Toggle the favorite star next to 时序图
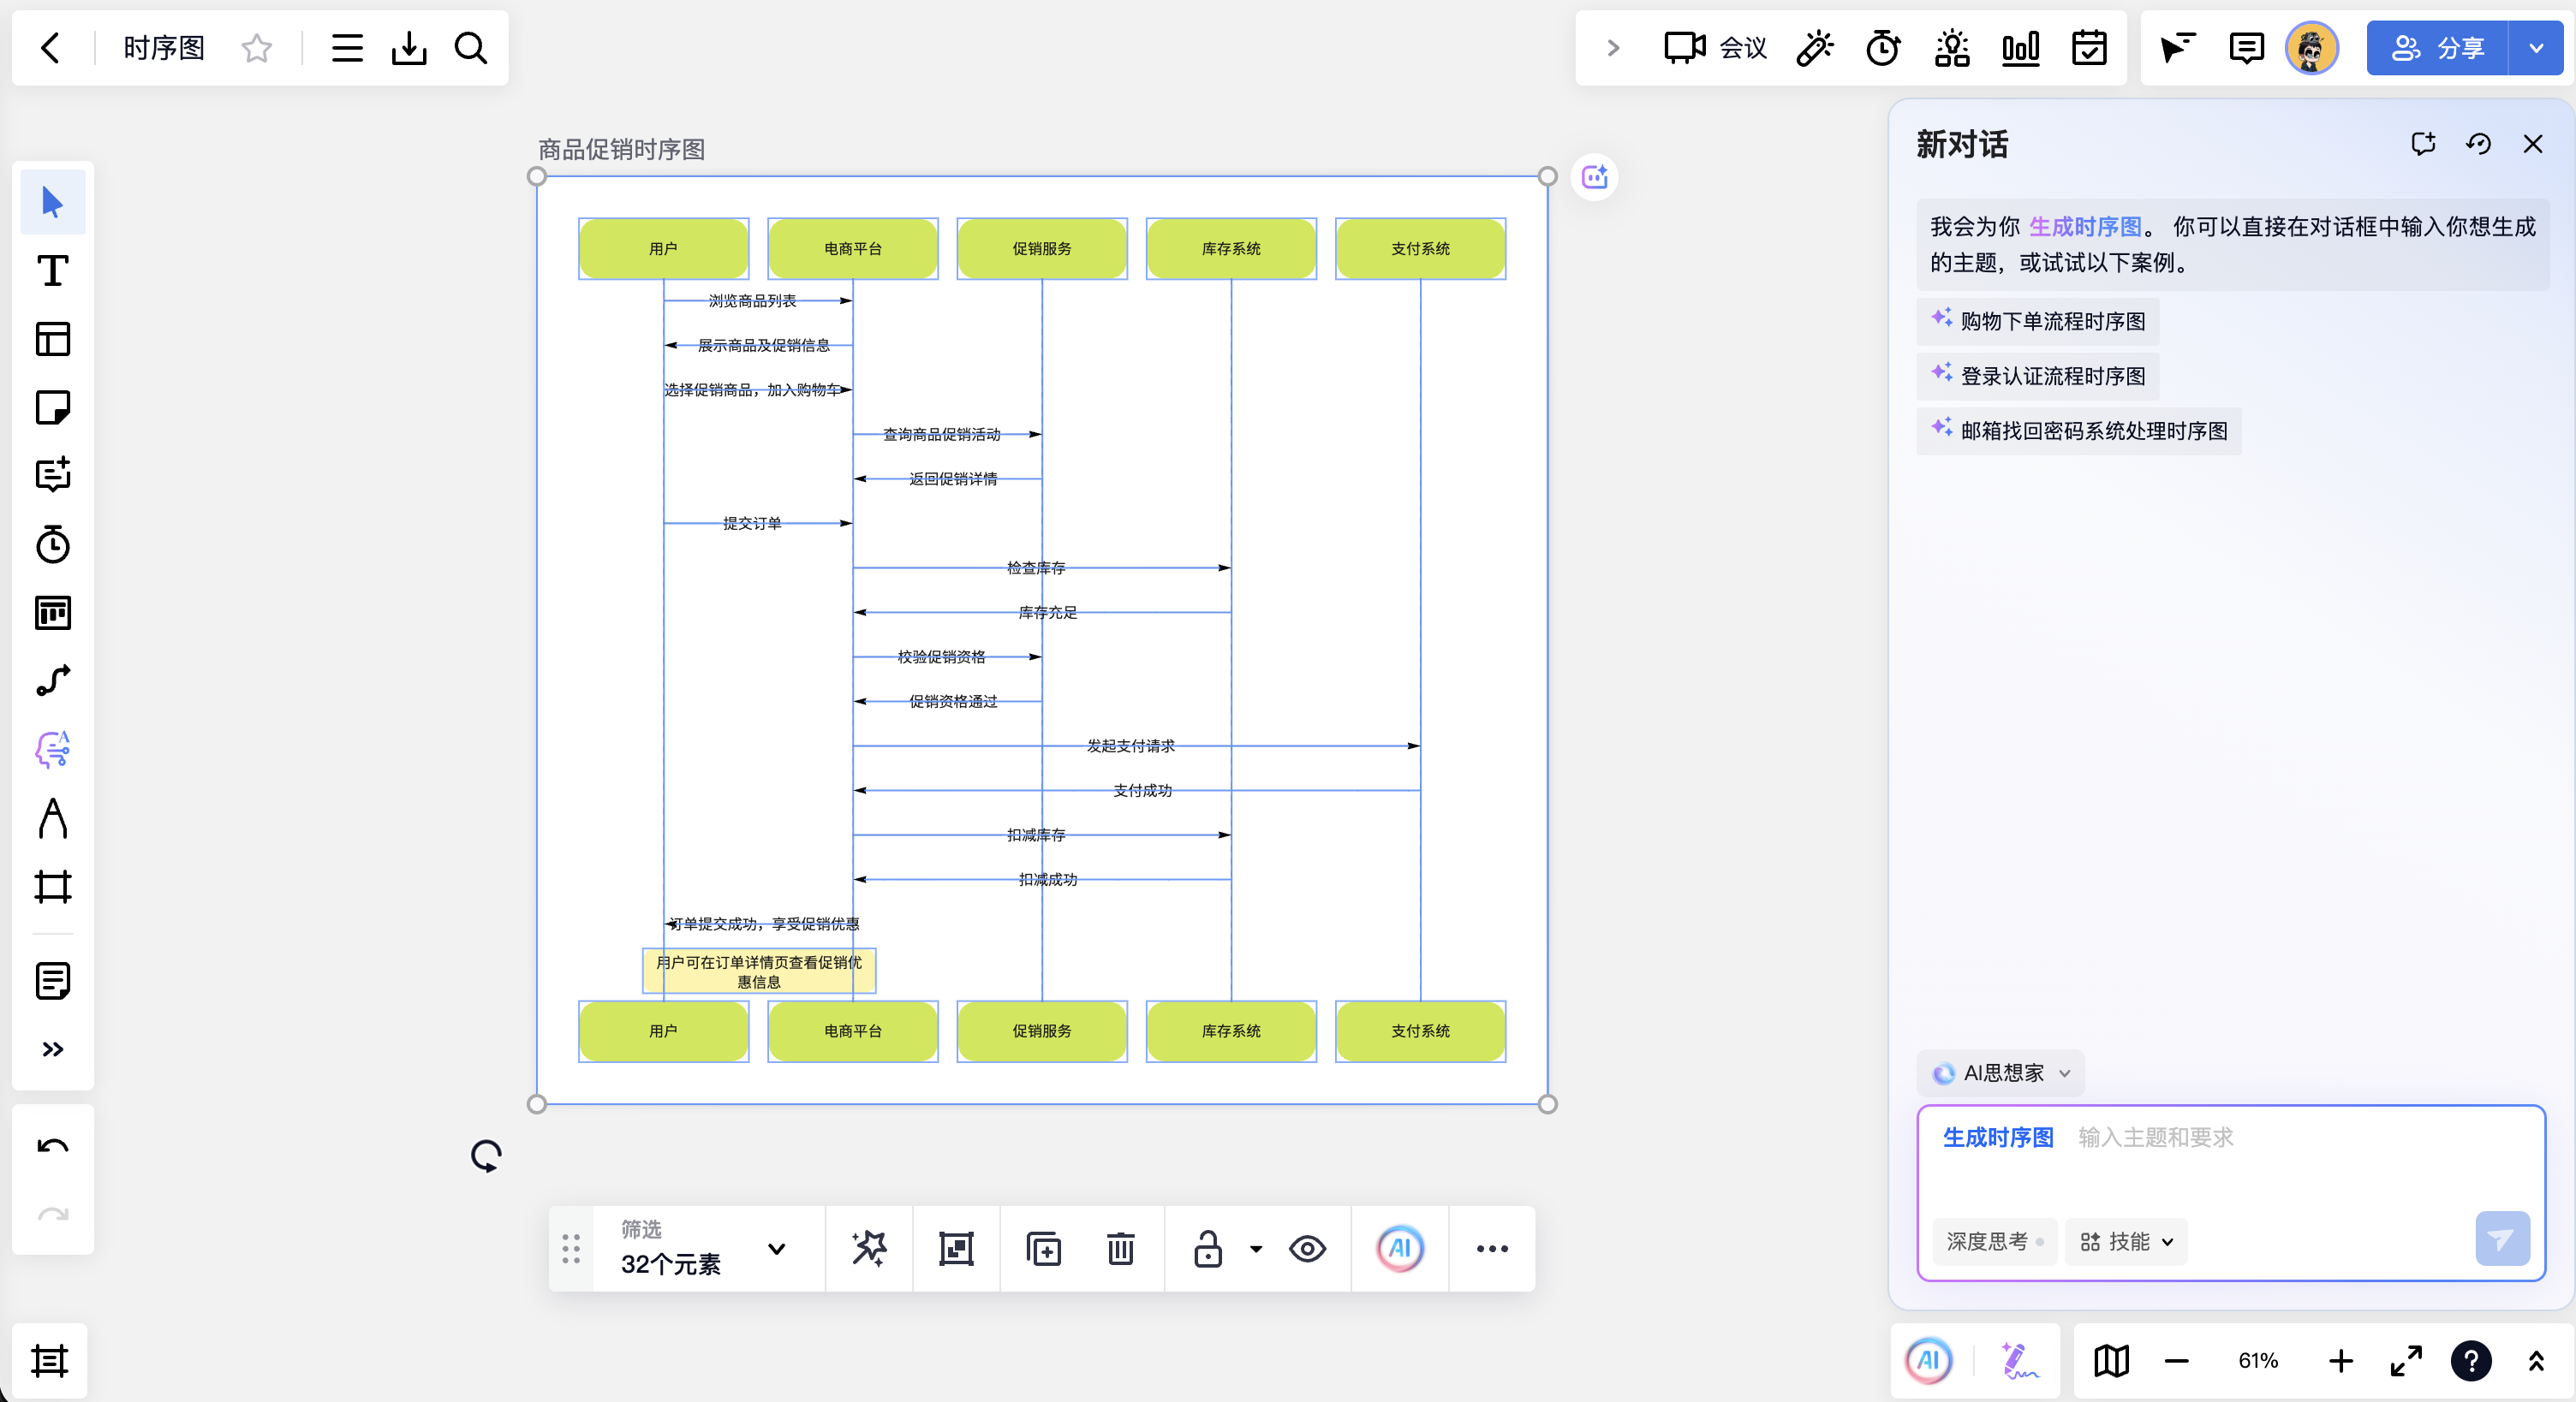This screenshot has height=1402, width=2576. click(257, 48)
